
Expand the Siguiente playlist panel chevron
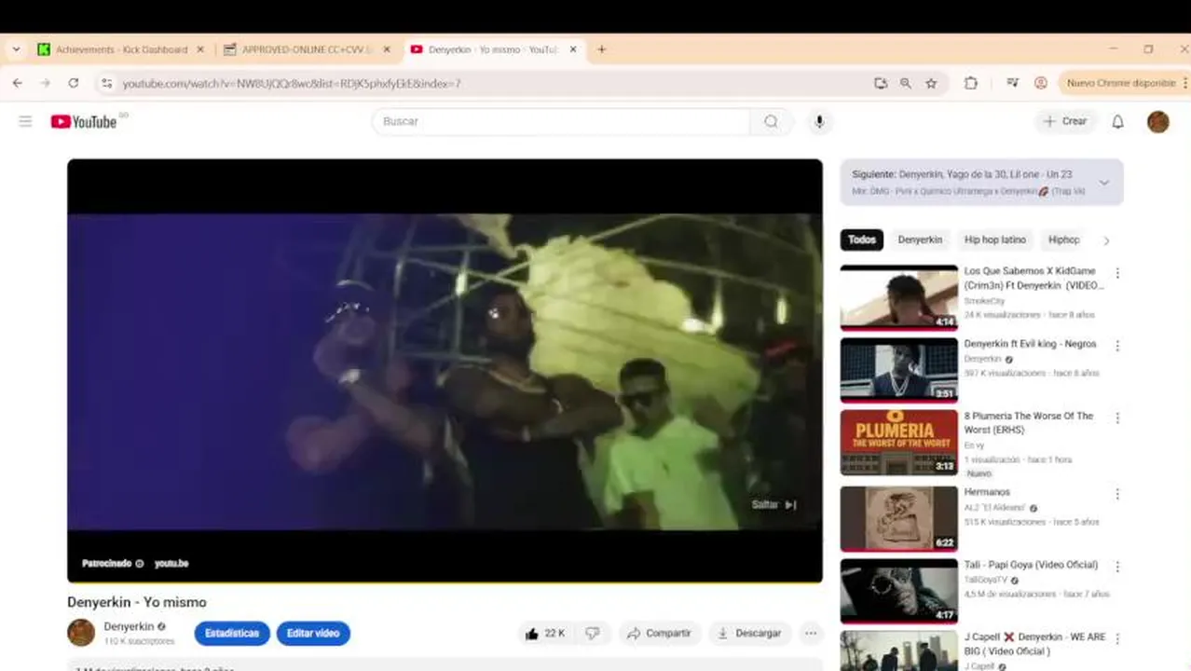point(1104,183)
